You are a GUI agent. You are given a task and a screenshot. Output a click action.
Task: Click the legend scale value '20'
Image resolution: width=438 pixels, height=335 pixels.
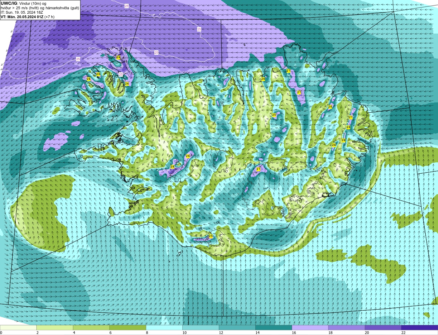[x=367, y=333]
